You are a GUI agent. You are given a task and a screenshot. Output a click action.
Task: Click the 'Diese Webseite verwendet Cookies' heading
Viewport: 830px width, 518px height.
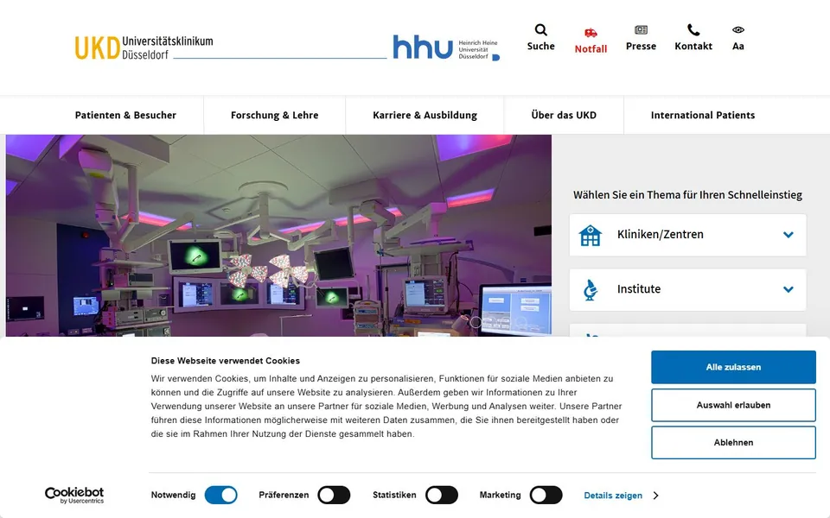[226, 361]
